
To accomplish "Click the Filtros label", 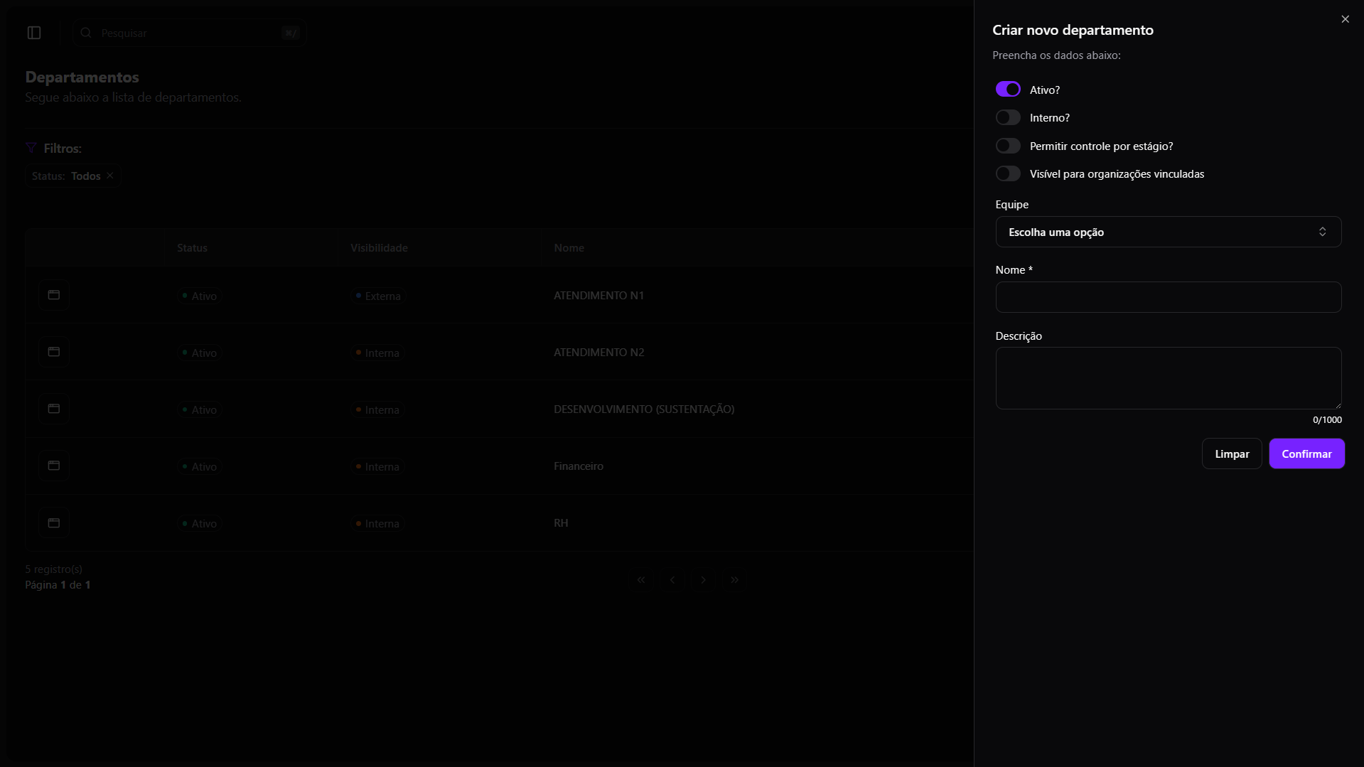I will coord(63,148).
